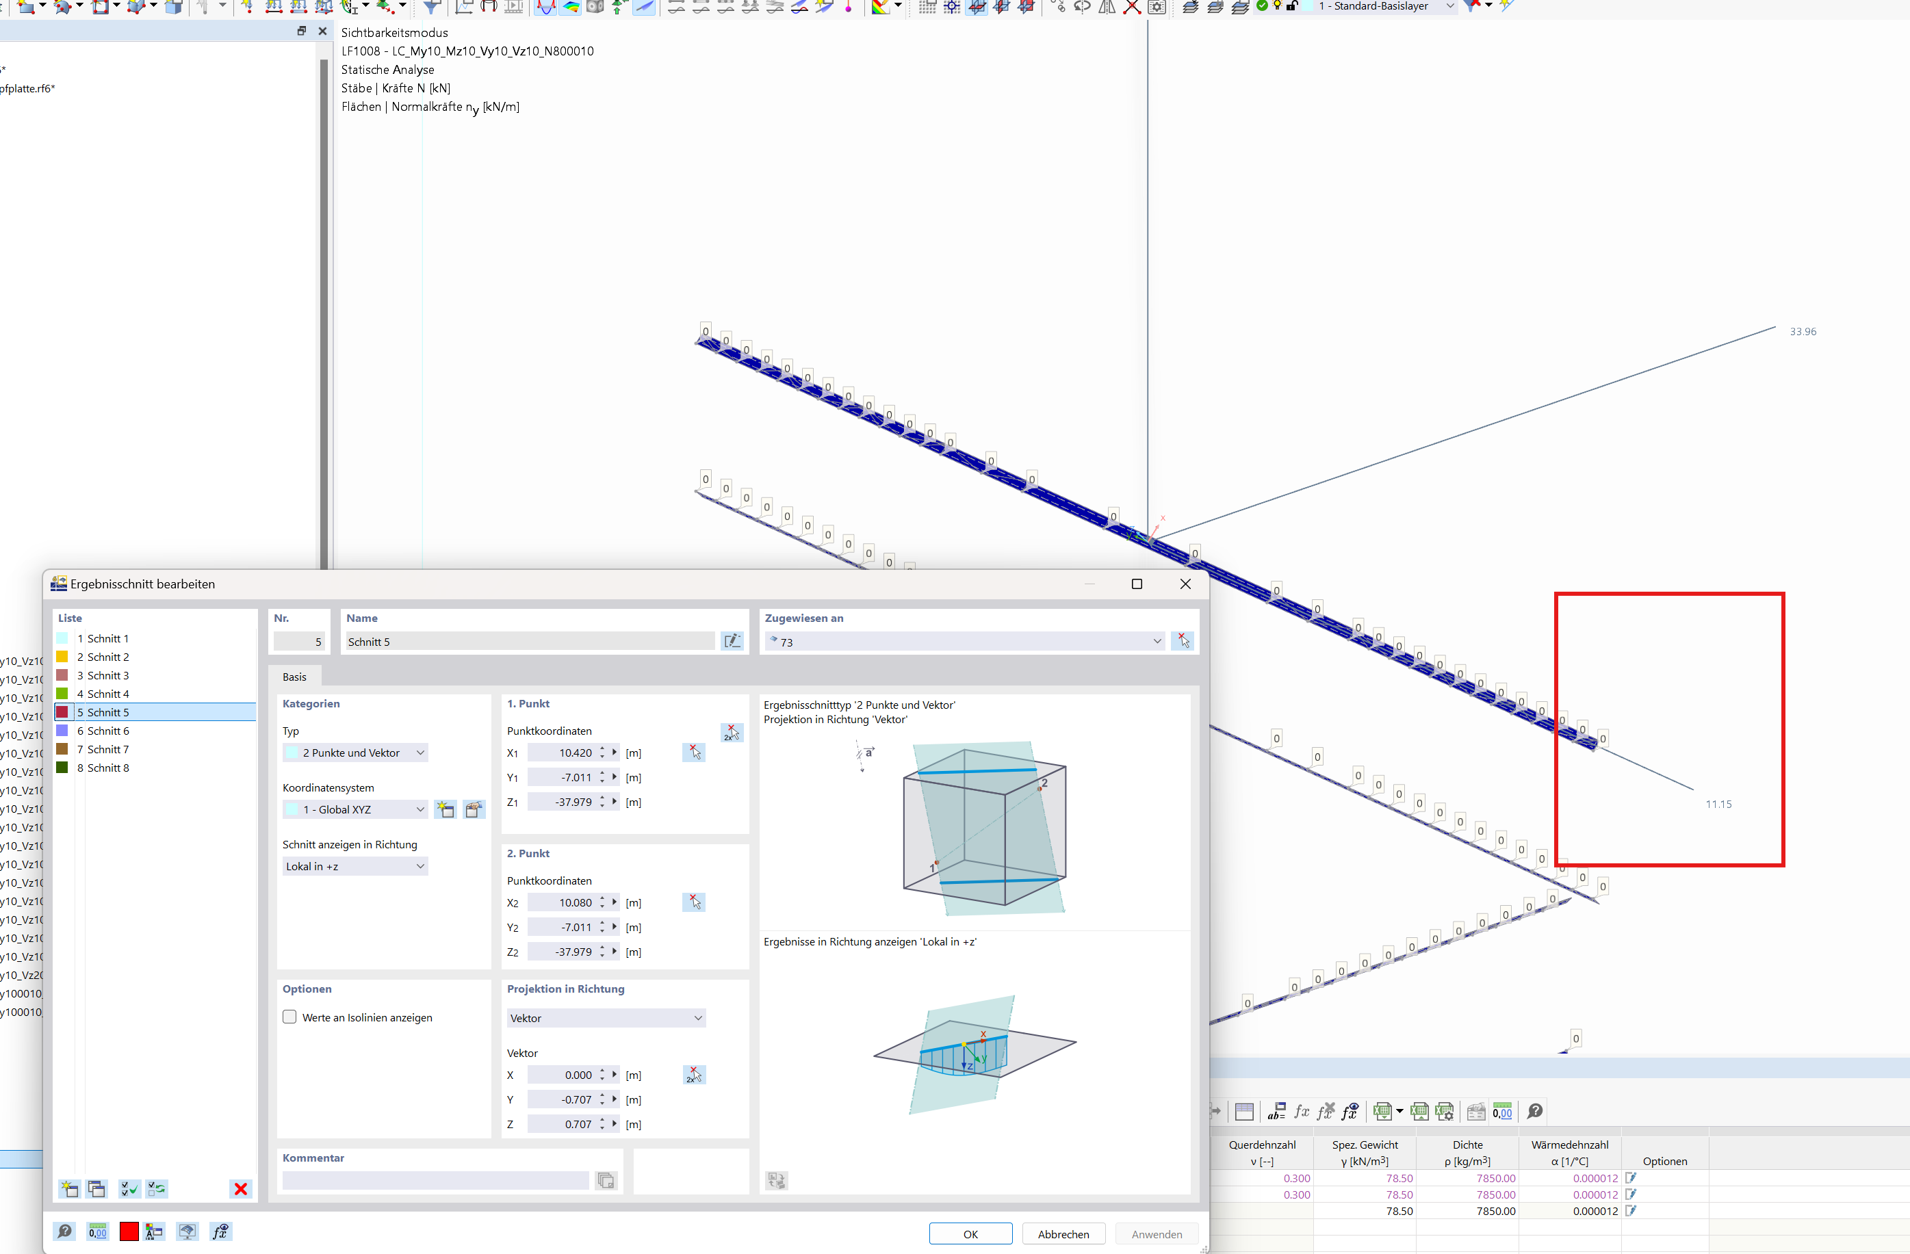Select Schnitt 3 in the list

[107, 675]
